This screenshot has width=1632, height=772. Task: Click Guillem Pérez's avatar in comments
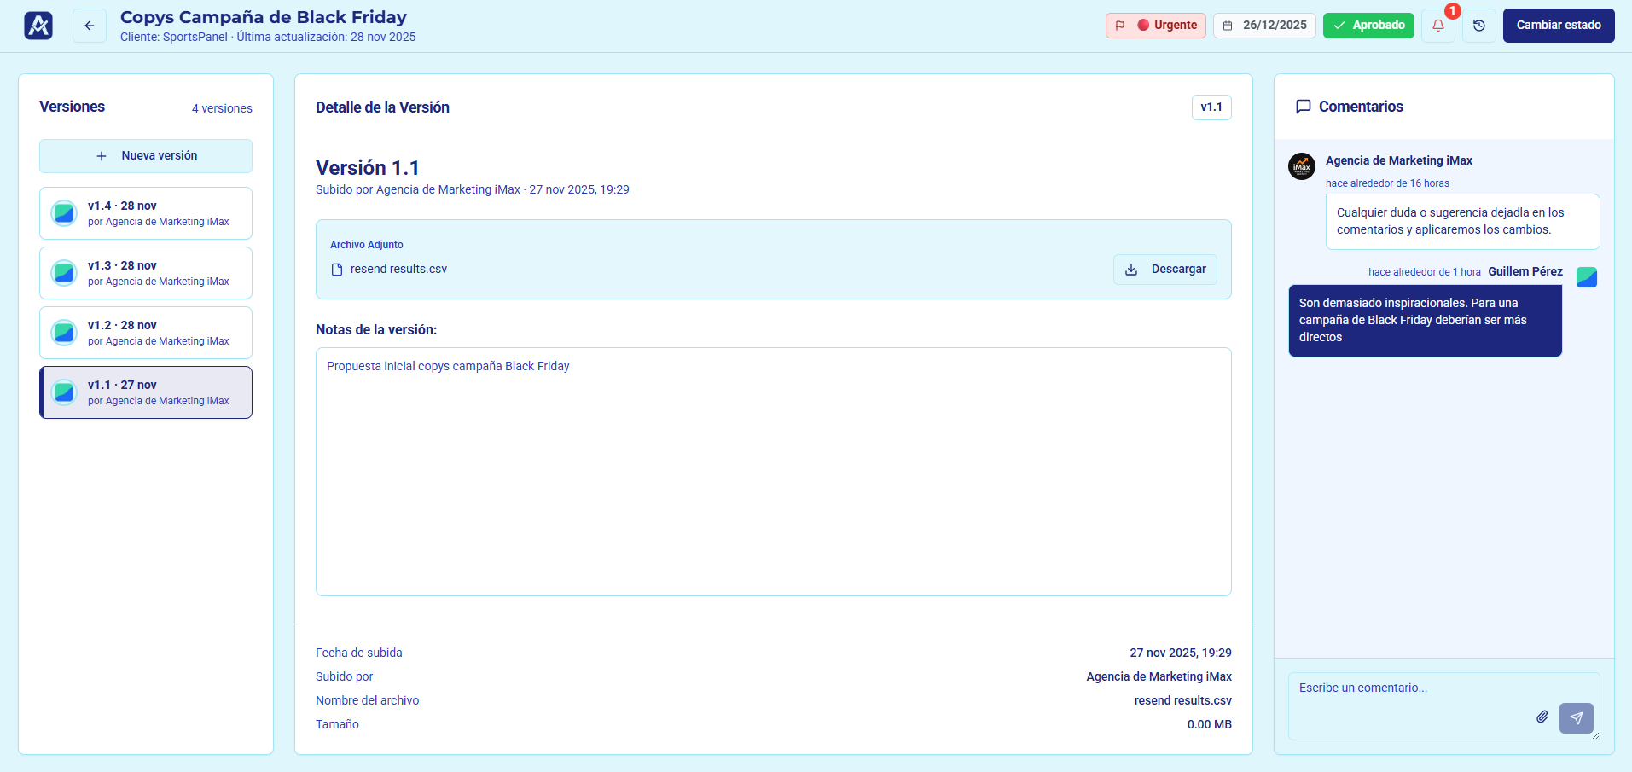click(1586, 276)
